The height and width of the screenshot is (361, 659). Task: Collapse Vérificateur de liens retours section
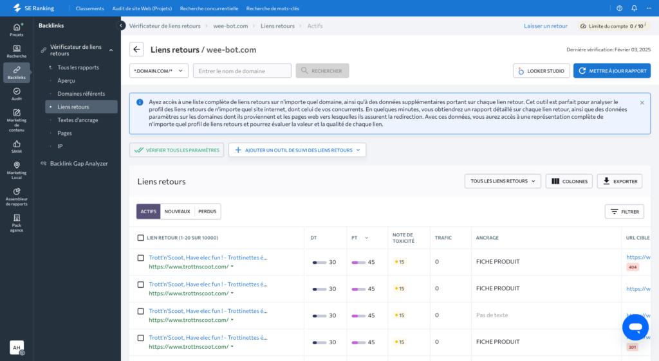tap(111, 50)
